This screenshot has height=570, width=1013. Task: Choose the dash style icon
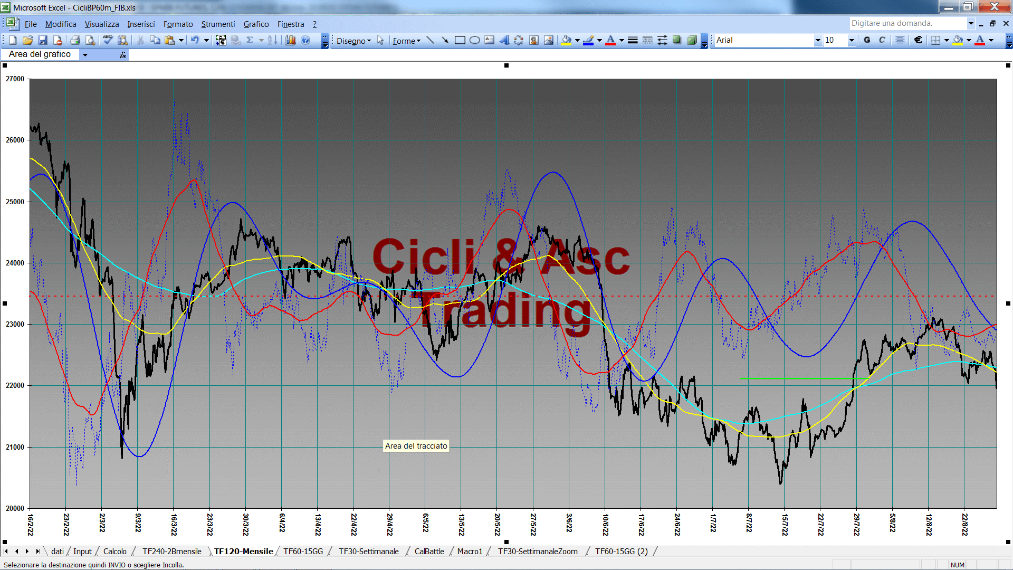click(648, 40)
